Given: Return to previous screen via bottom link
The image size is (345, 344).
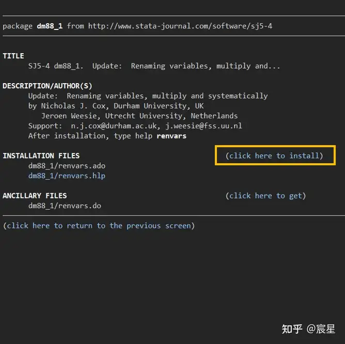Looking at the screenshot, I should 99,226.
